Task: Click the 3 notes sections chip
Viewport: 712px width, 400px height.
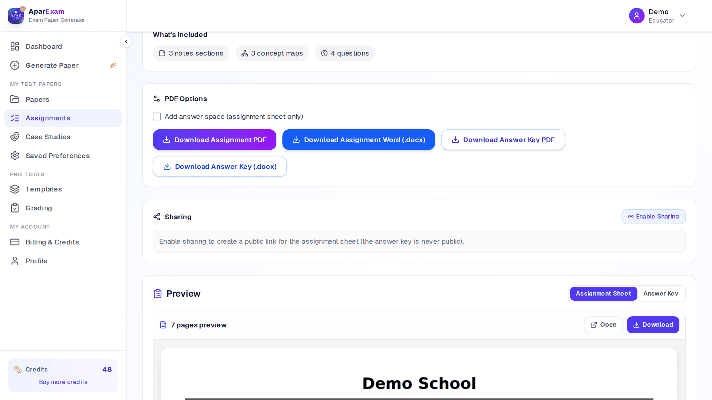Action: (x=191, y=53)
